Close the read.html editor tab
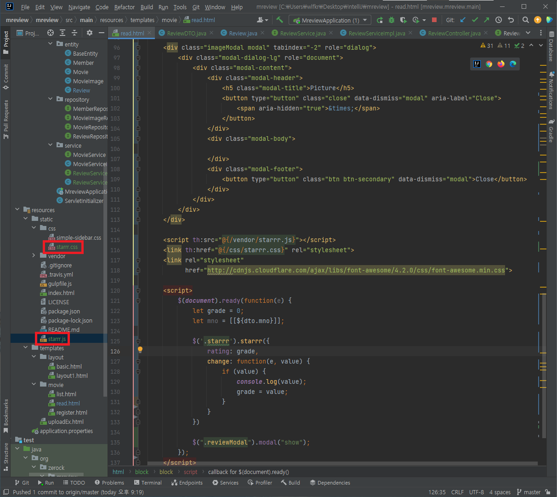 point(150,33)
